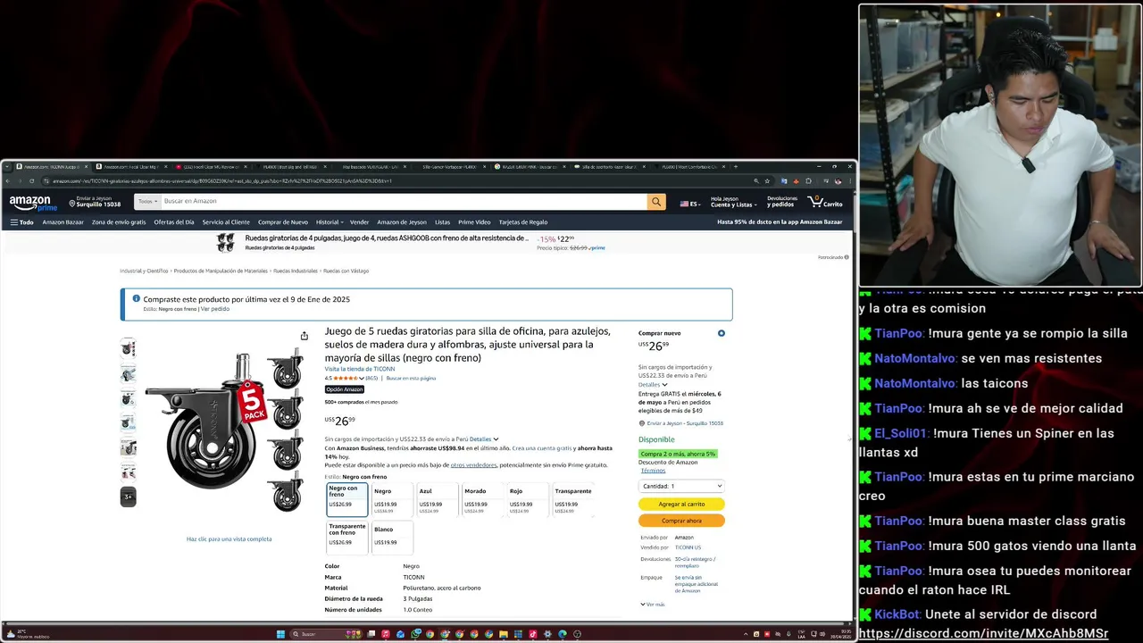Open Ofertas del Día nav item
This screenshot has height=643, width=1143.
point(173,222)
